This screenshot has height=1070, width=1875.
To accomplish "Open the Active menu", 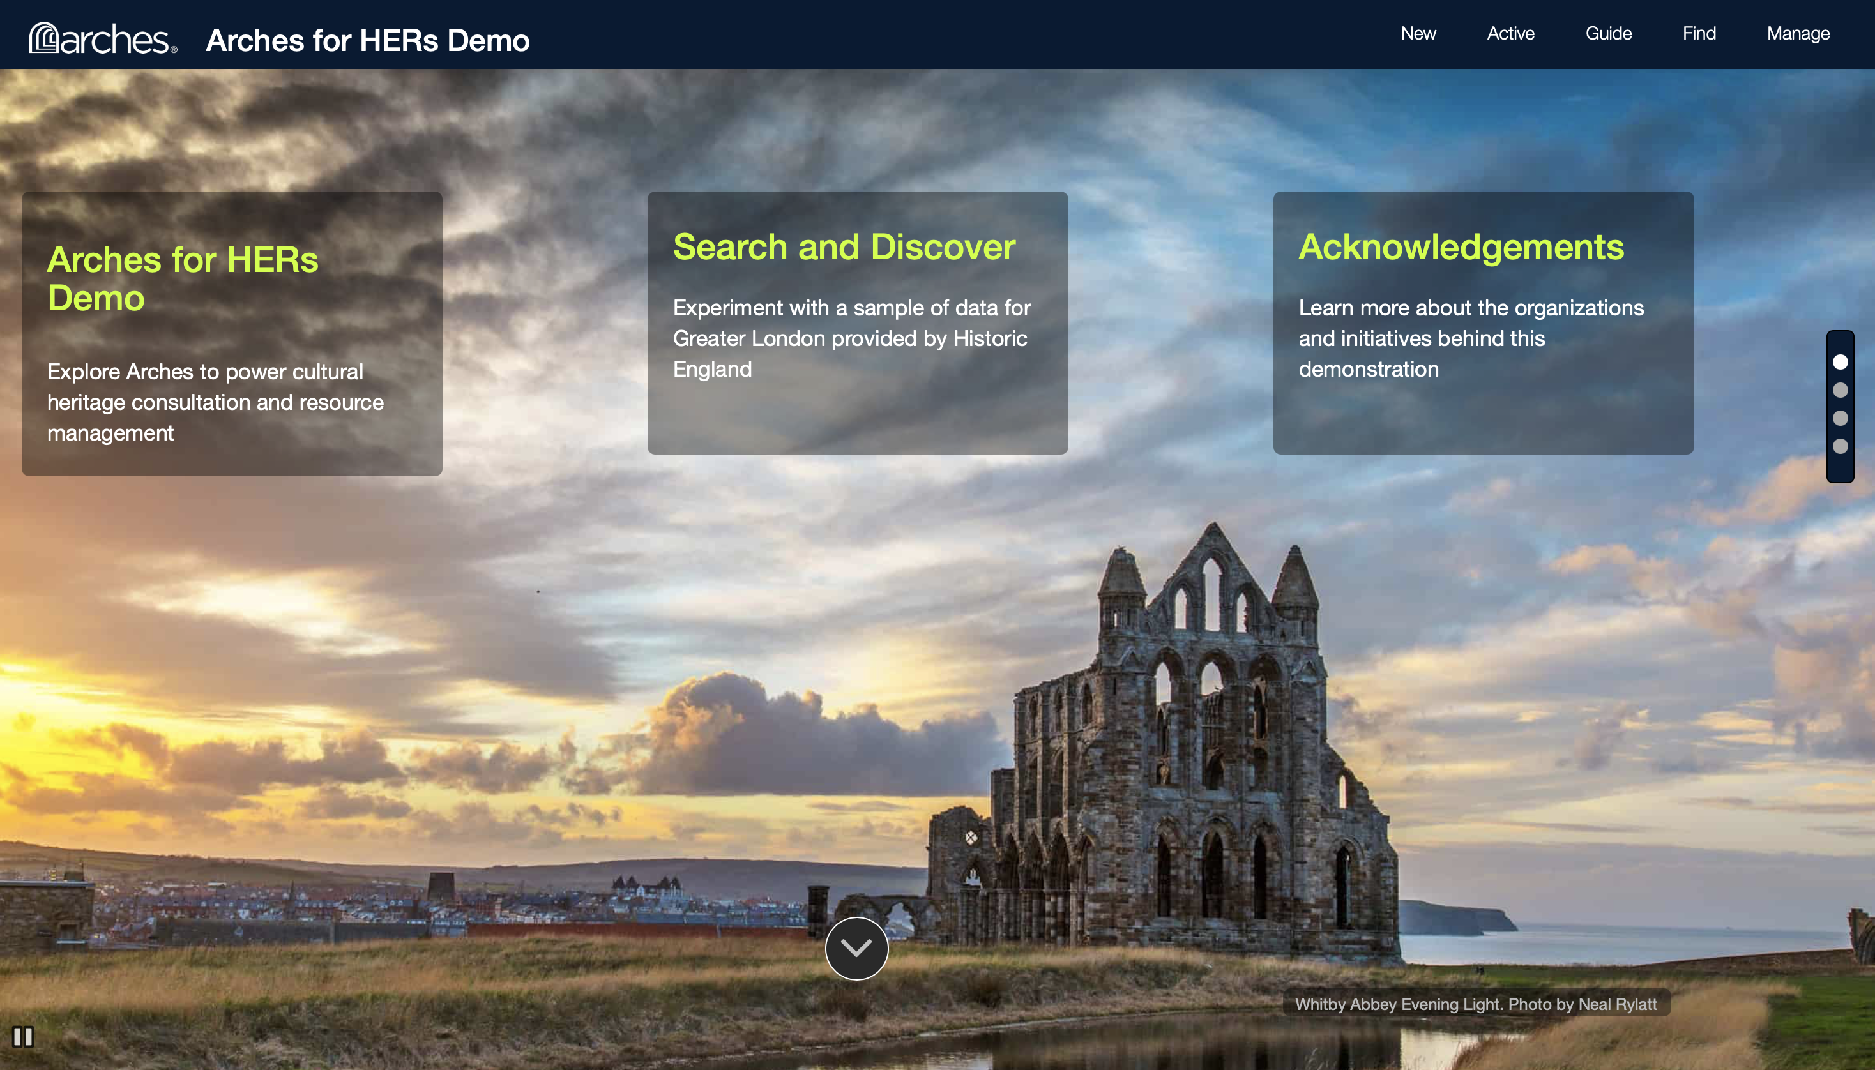I will (x=1510, y=34).
